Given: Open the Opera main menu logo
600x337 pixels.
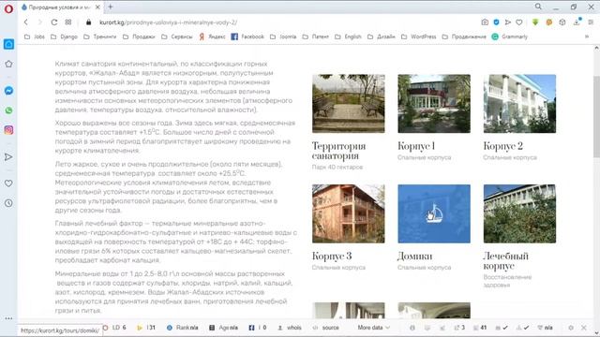Looking at the screenshot, I should [8, 8].
